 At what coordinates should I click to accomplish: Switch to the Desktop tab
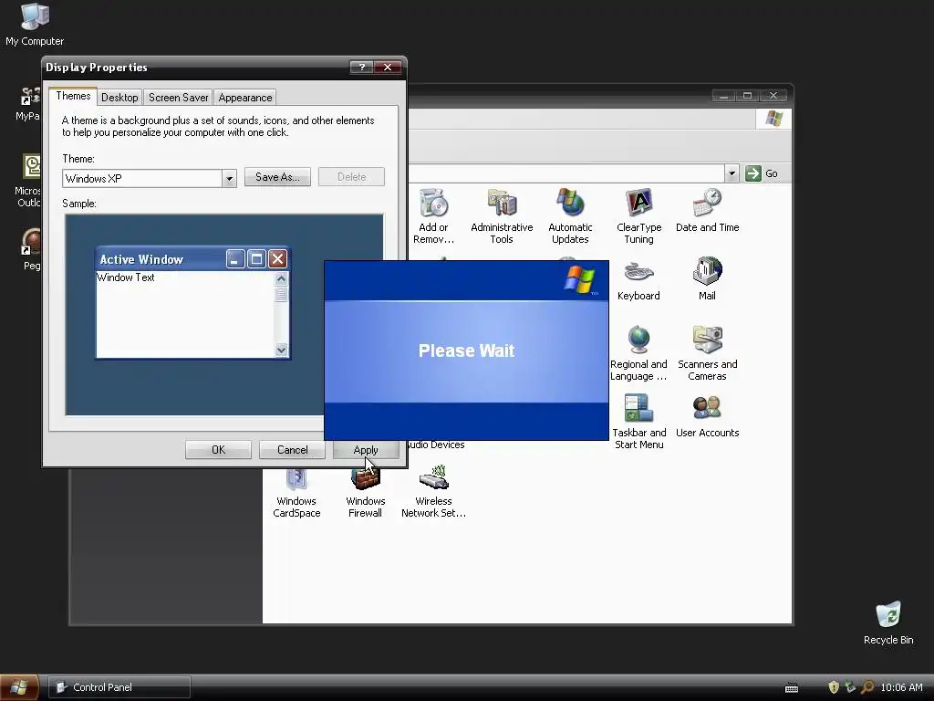pos(119,97)
